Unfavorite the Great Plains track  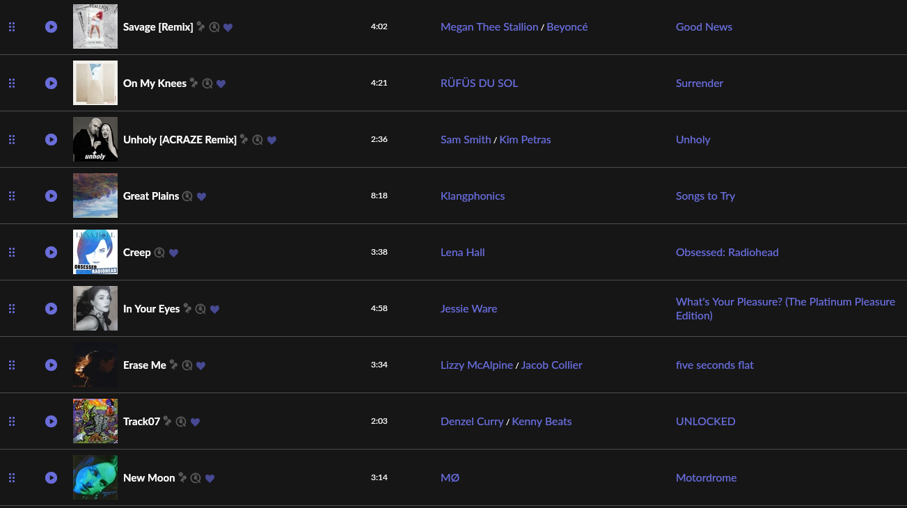(x=201, y=196)
